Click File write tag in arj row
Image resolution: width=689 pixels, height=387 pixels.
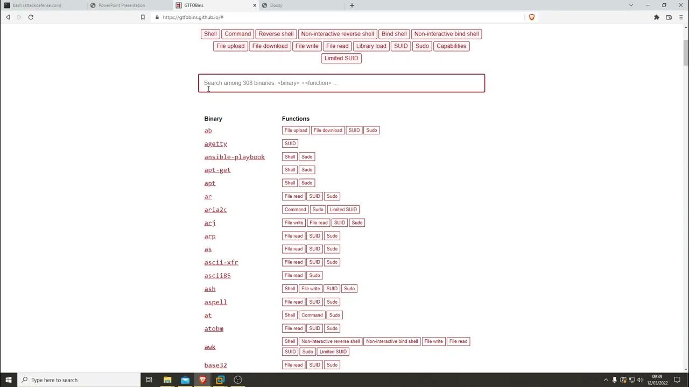[x=294, y=223]
